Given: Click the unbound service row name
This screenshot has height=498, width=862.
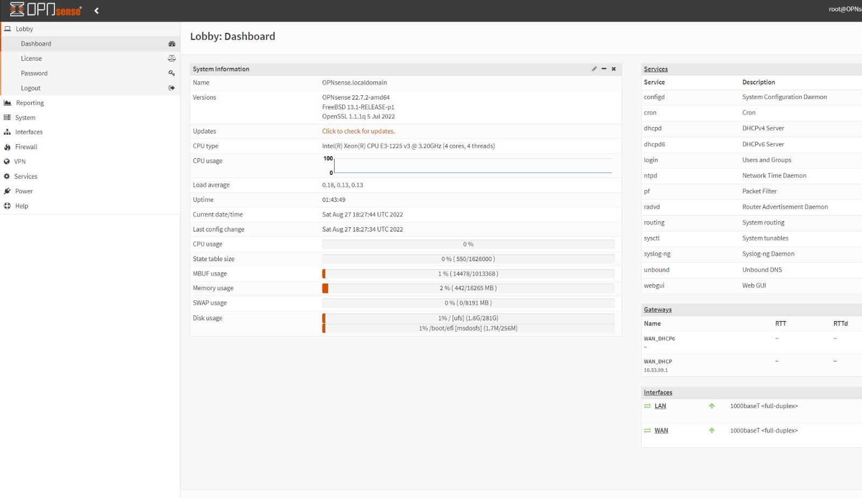Looking at the screenshot, I should (656, 270).
